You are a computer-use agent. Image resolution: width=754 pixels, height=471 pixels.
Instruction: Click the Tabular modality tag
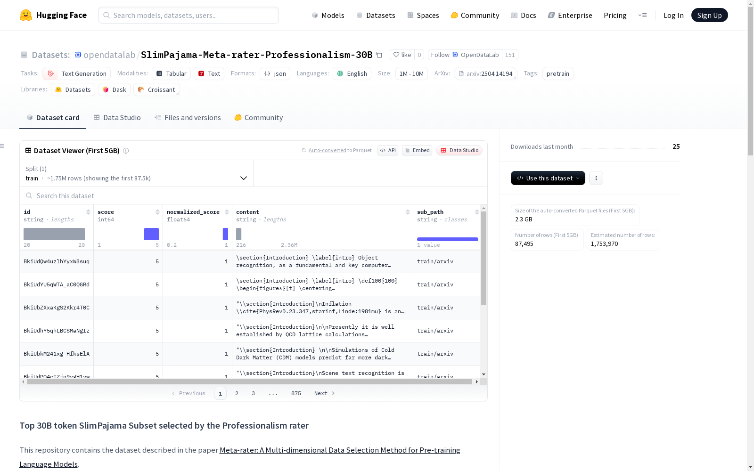(x=172, y=73)
